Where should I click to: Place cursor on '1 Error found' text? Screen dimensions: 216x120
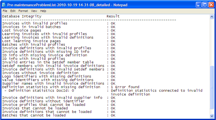pos(125,87)
